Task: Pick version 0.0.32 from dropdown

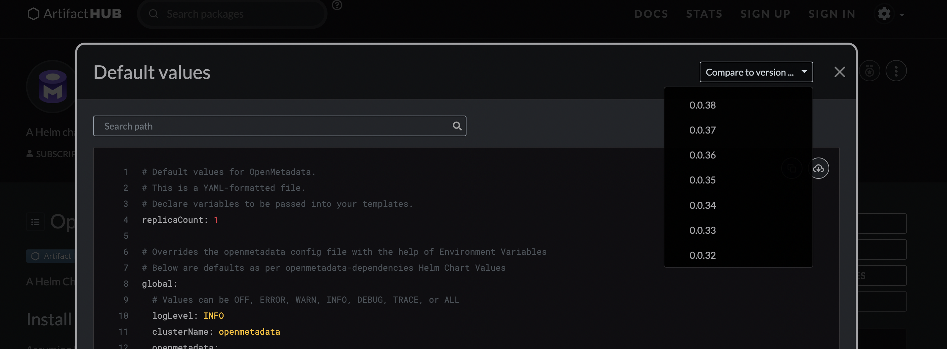Action: pos(702,255)
